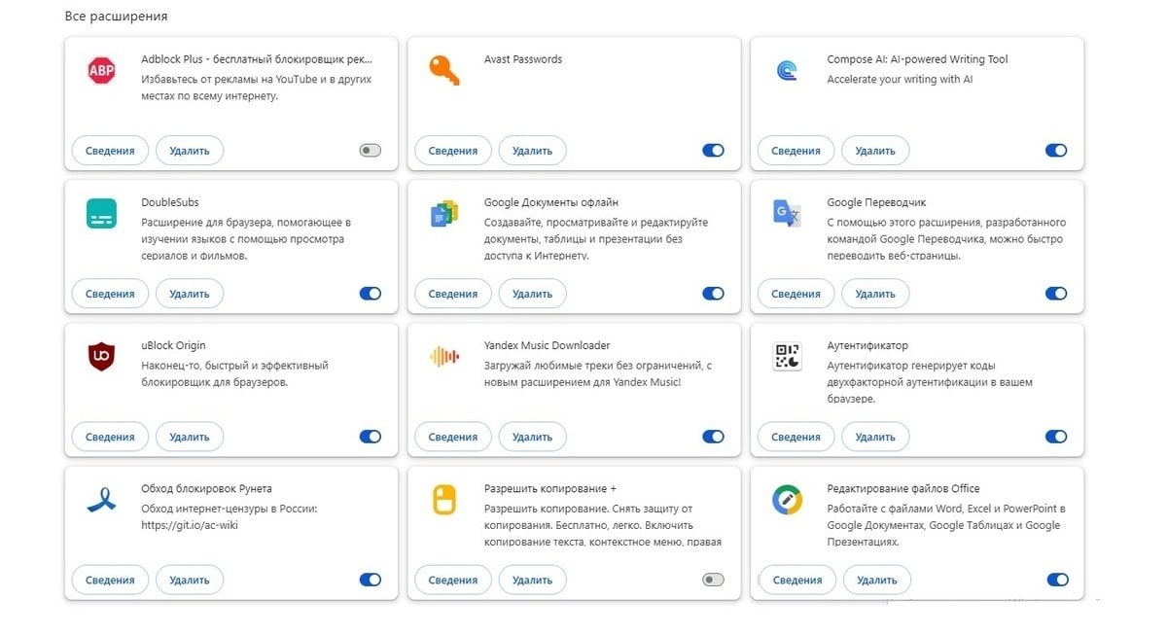Screen dimensions: 1167x634
Task: Click the Обход блокировок Рунета ribbon icon
Action: pos(101,500)
